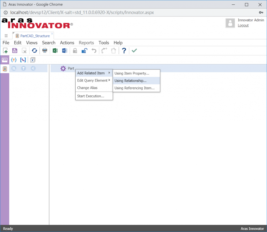Close the PartCAD_Structure tab
Image resolution: width=267 pixels, height=232 pixels.
(x=52, y=34)
